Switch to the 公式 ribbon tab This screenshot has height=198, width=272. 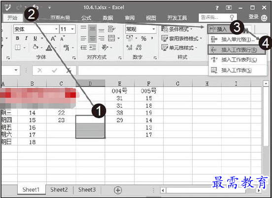(x=86, y=18)
